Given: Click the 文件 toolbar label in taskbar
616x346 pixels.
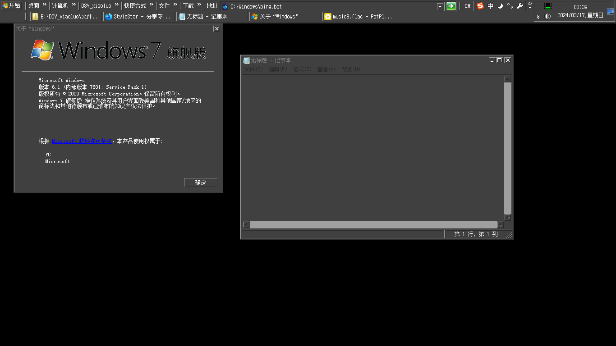Looking at the screenshot, I should (164, 6).
